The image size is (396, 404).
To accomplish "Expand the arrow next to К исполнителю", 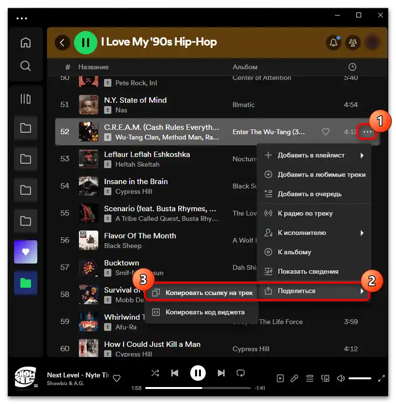I will point(362,233).
